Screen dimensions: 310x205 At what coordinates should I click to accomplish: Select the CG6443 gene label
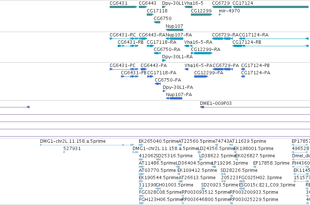tap(148, 3)
